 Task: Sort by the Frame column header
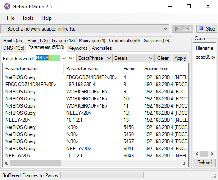(131, 69)
